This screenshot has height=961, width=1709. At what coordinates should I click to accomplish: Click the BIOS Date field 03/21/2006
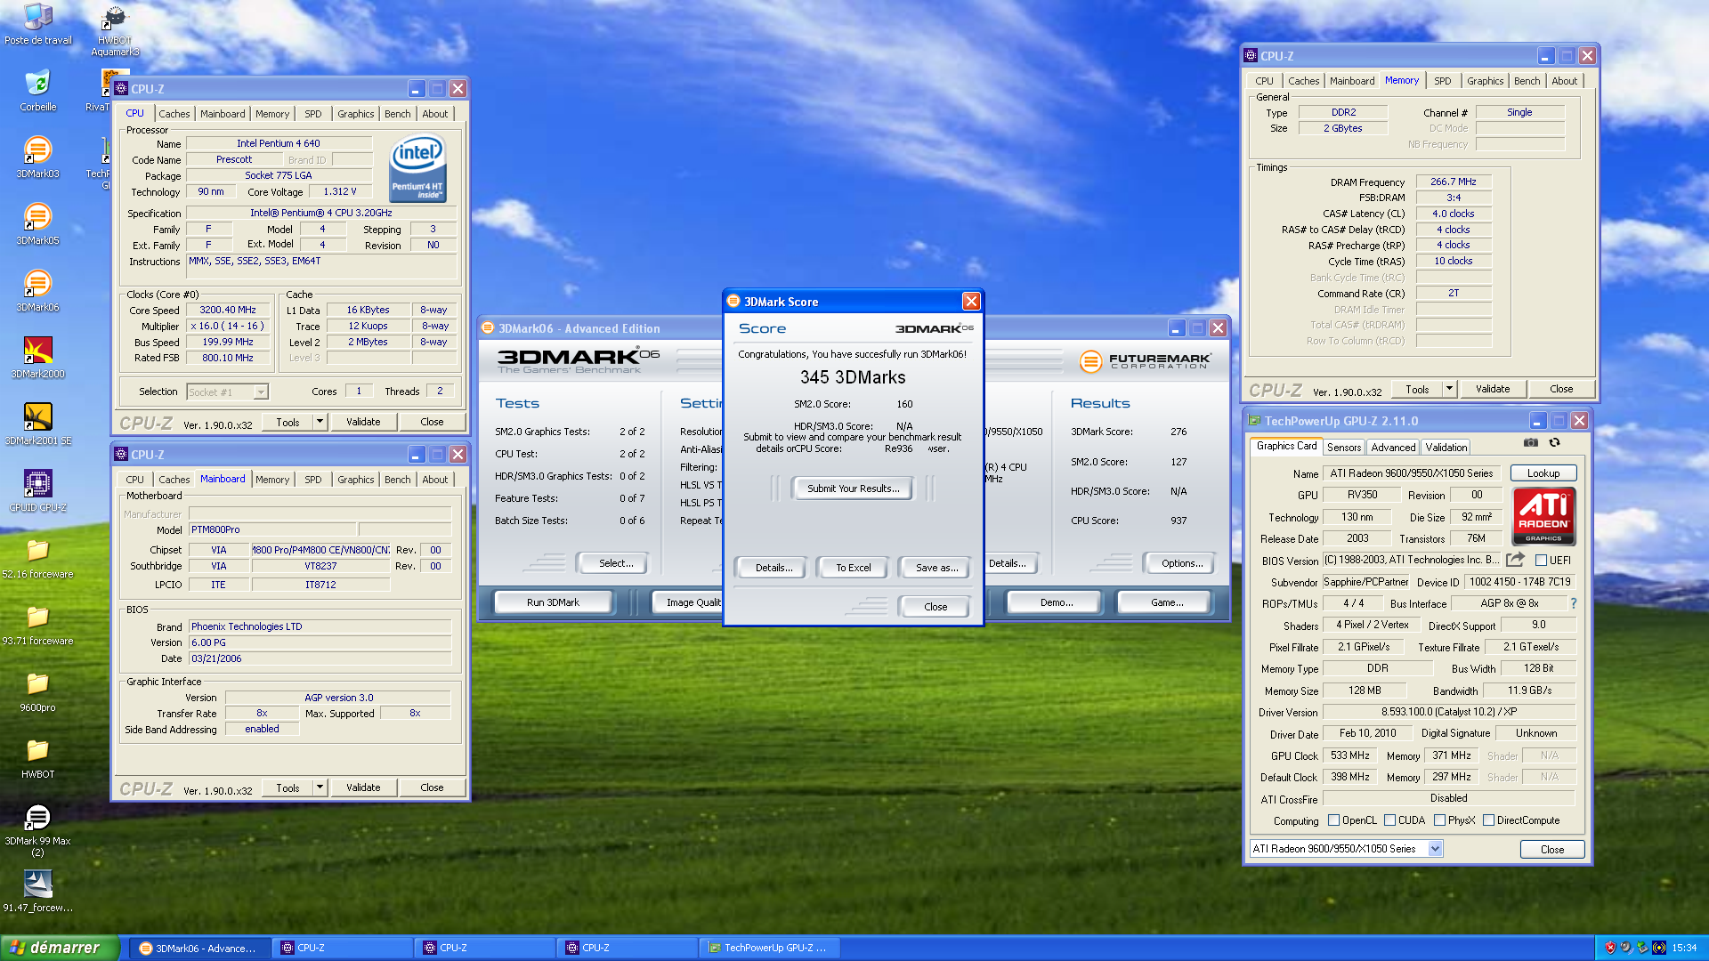(x=320, y=658)
